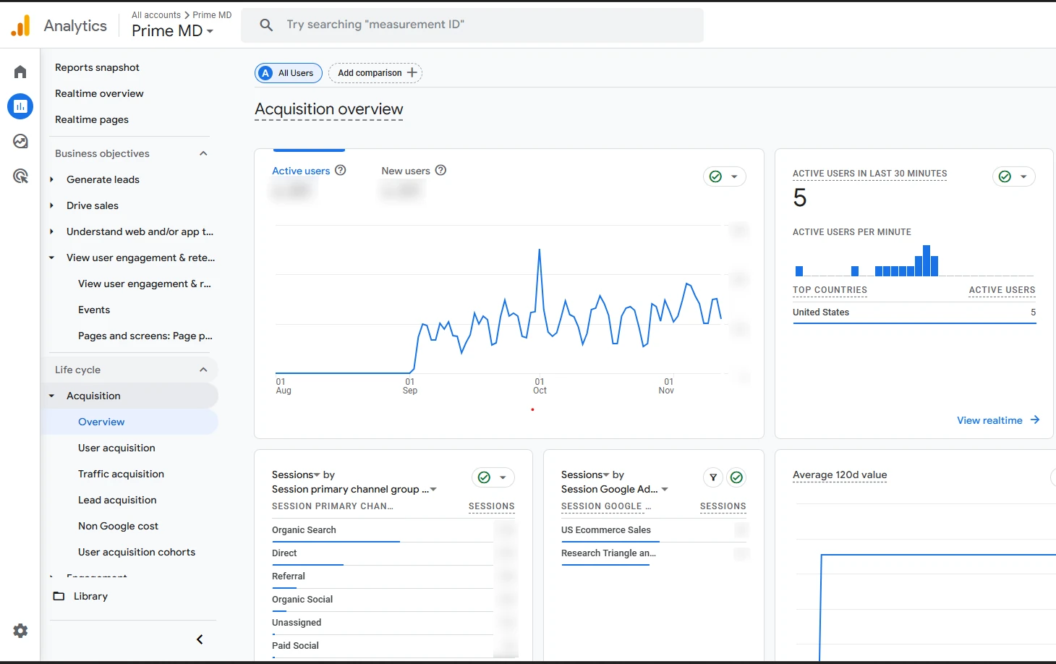Click the search field for measurement ID

[x=472, y=25]
